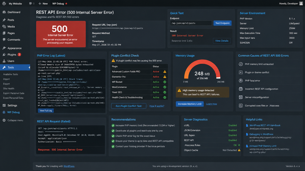Click the Pages sidebar icon
Viewport: 305px width, 171px height.
pyautogui.click(x=4, y=33)
